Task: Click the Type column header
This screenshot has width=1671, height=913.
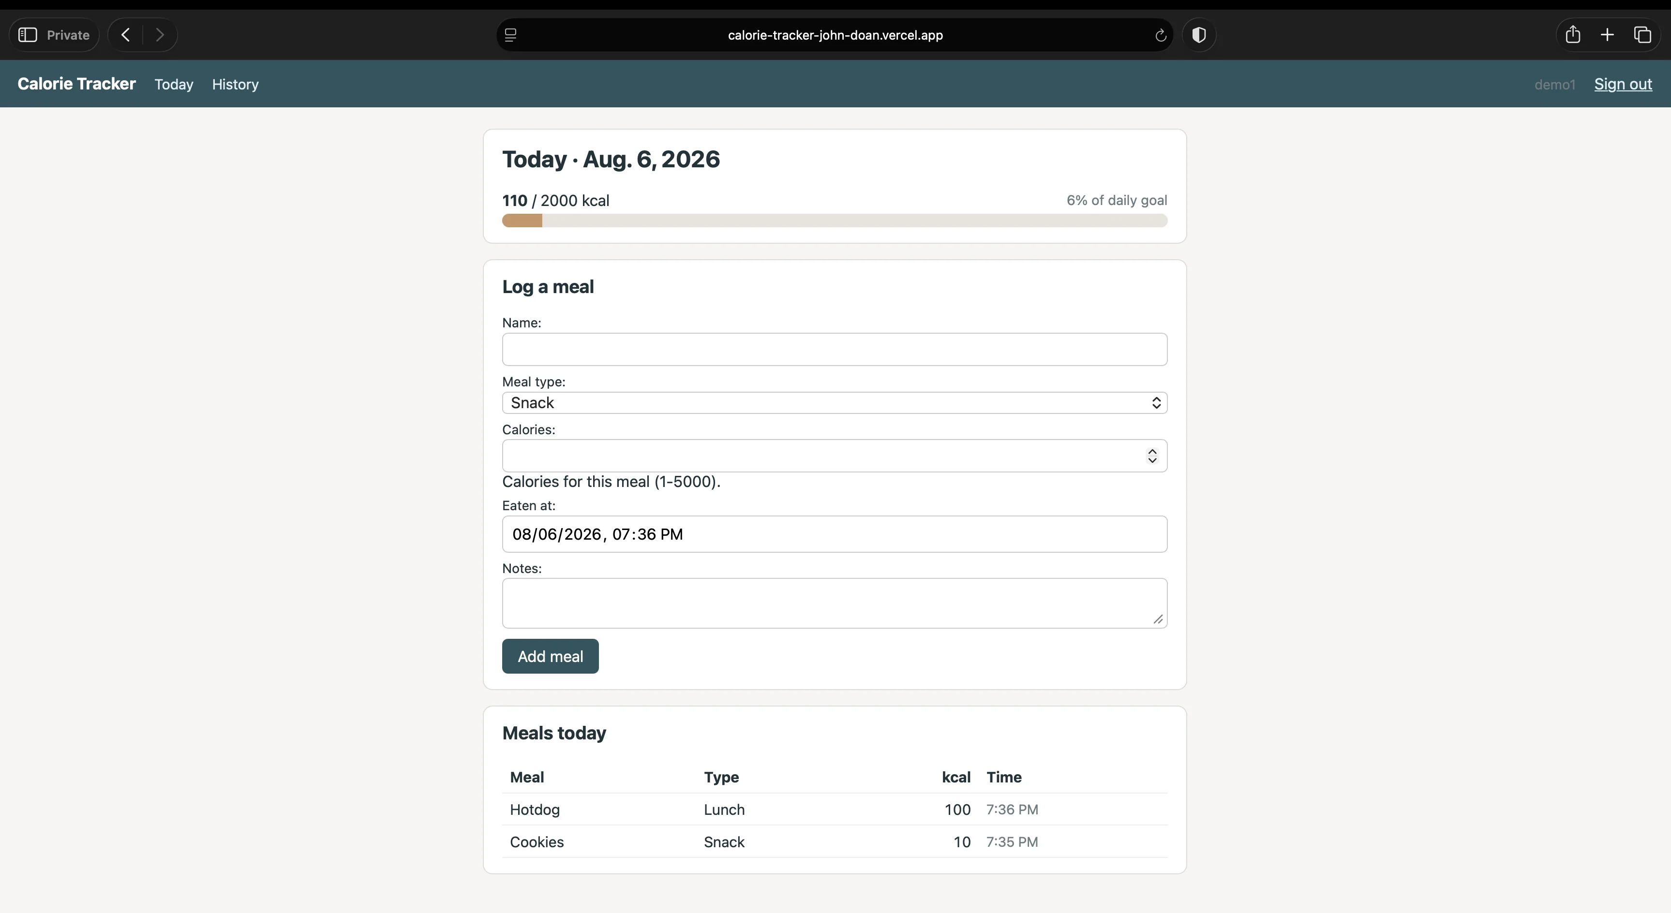Action: (x=721, y=777)
